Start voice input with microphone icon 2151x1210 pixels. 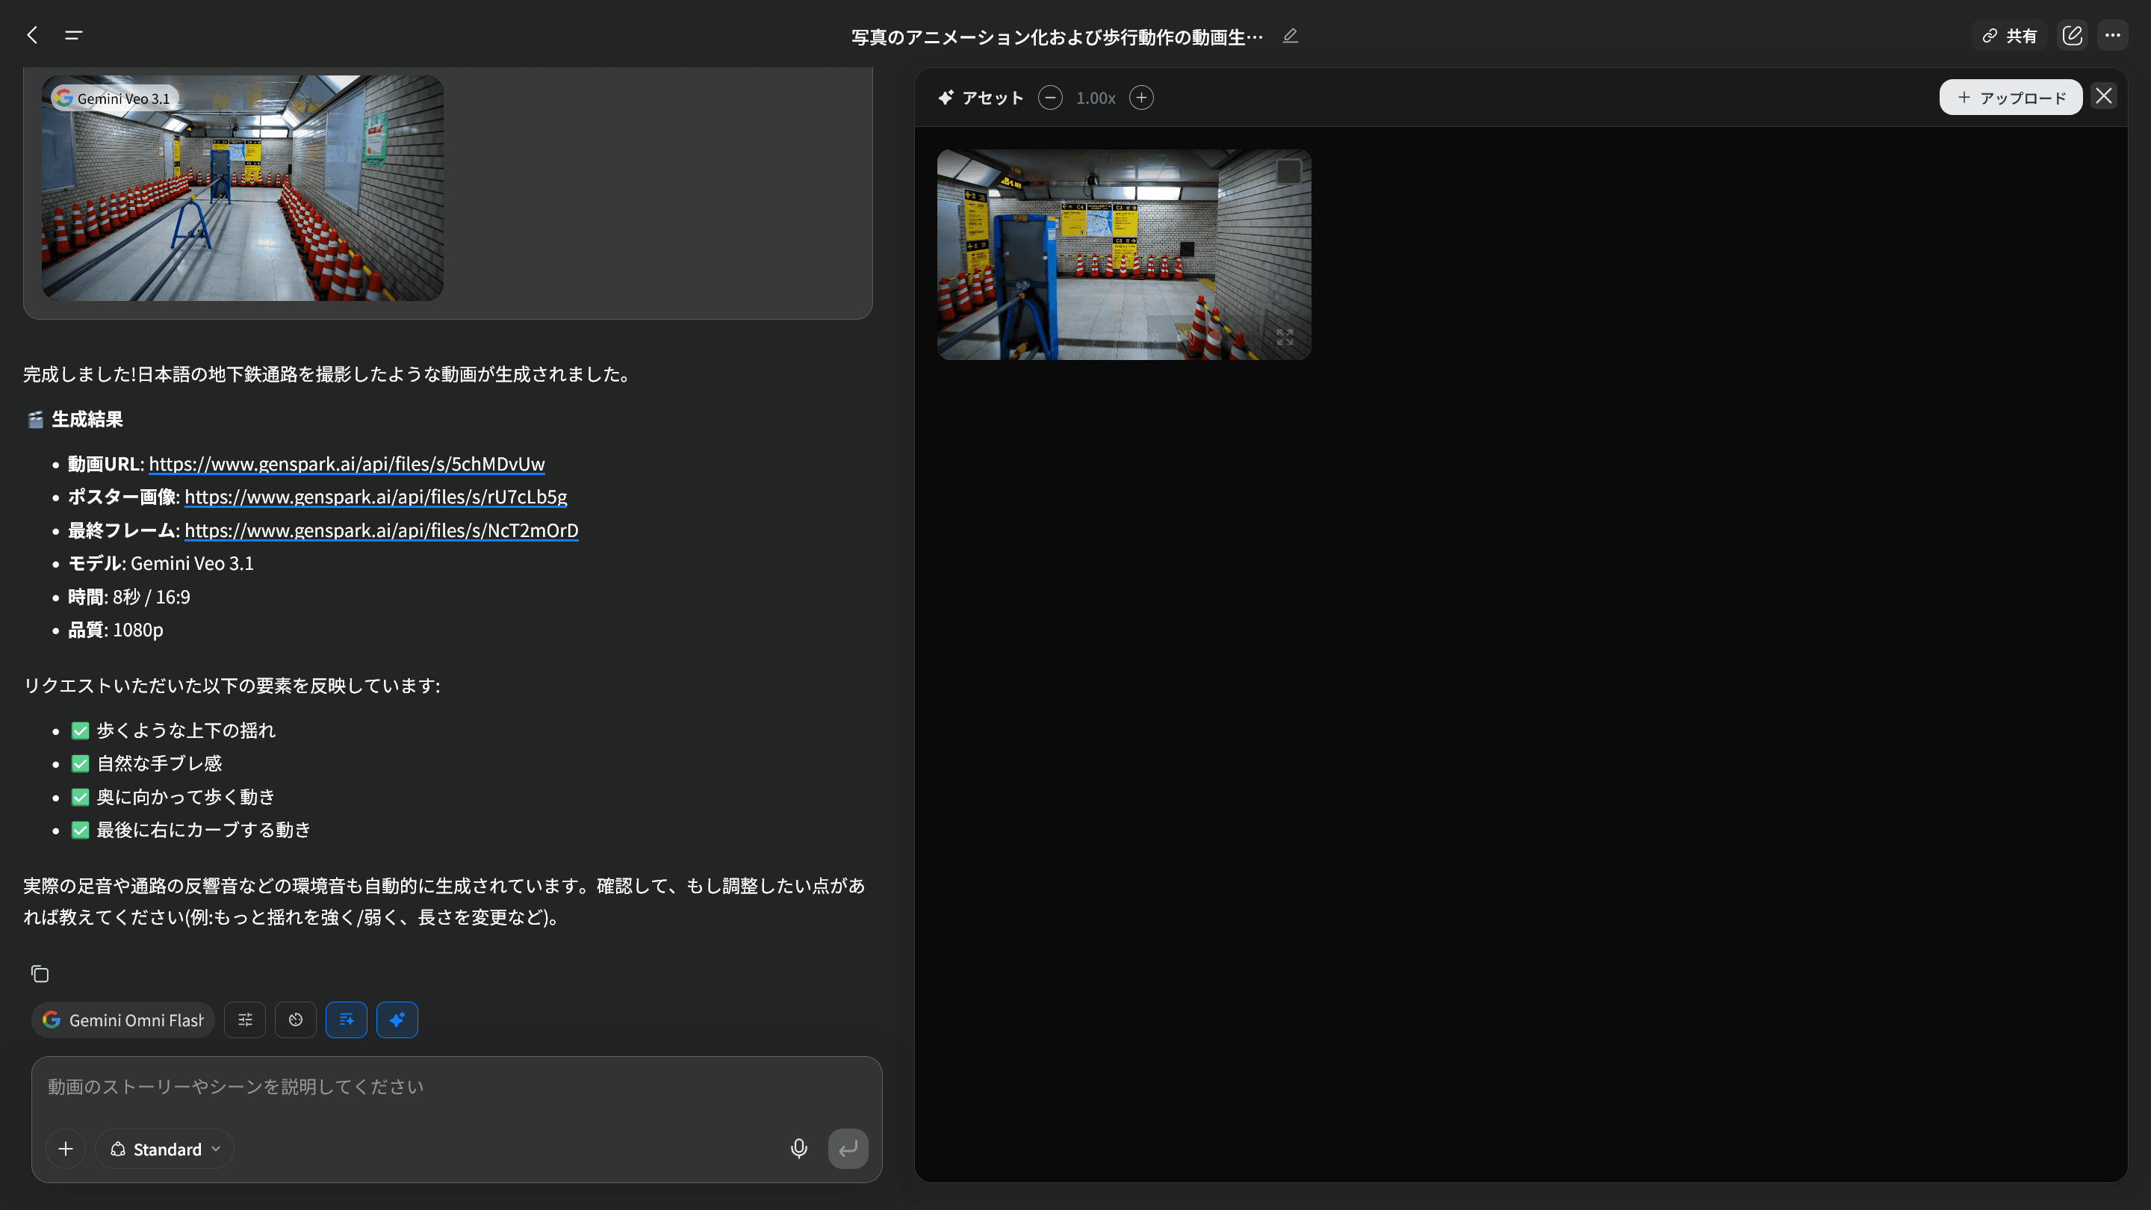tap(799, 1149)
